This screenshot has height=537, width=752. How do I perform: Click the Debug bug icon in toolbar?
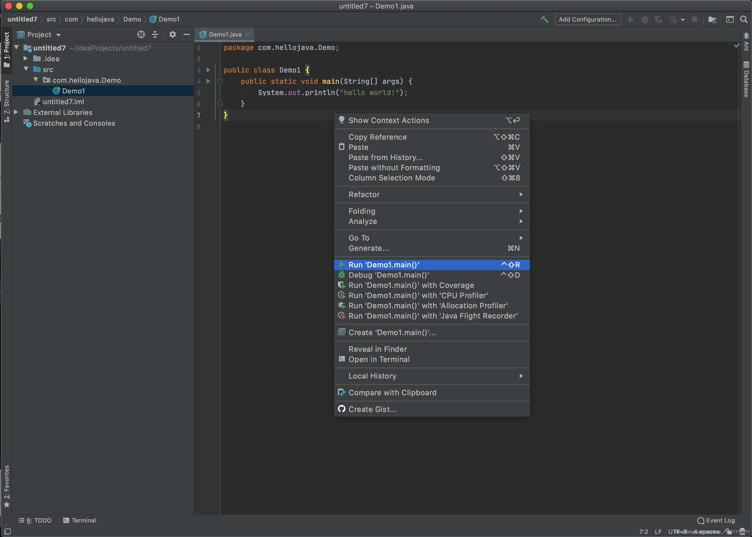coord(644,20)
